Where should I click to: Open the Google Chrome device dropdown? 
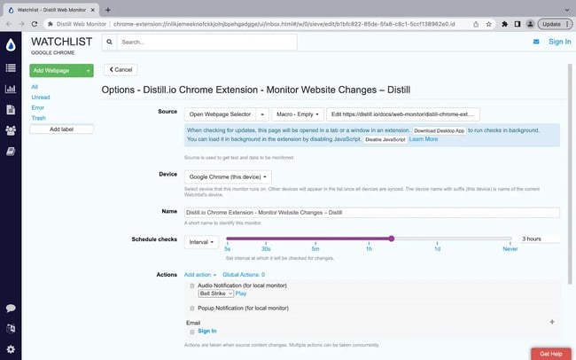tap(228, 176)
